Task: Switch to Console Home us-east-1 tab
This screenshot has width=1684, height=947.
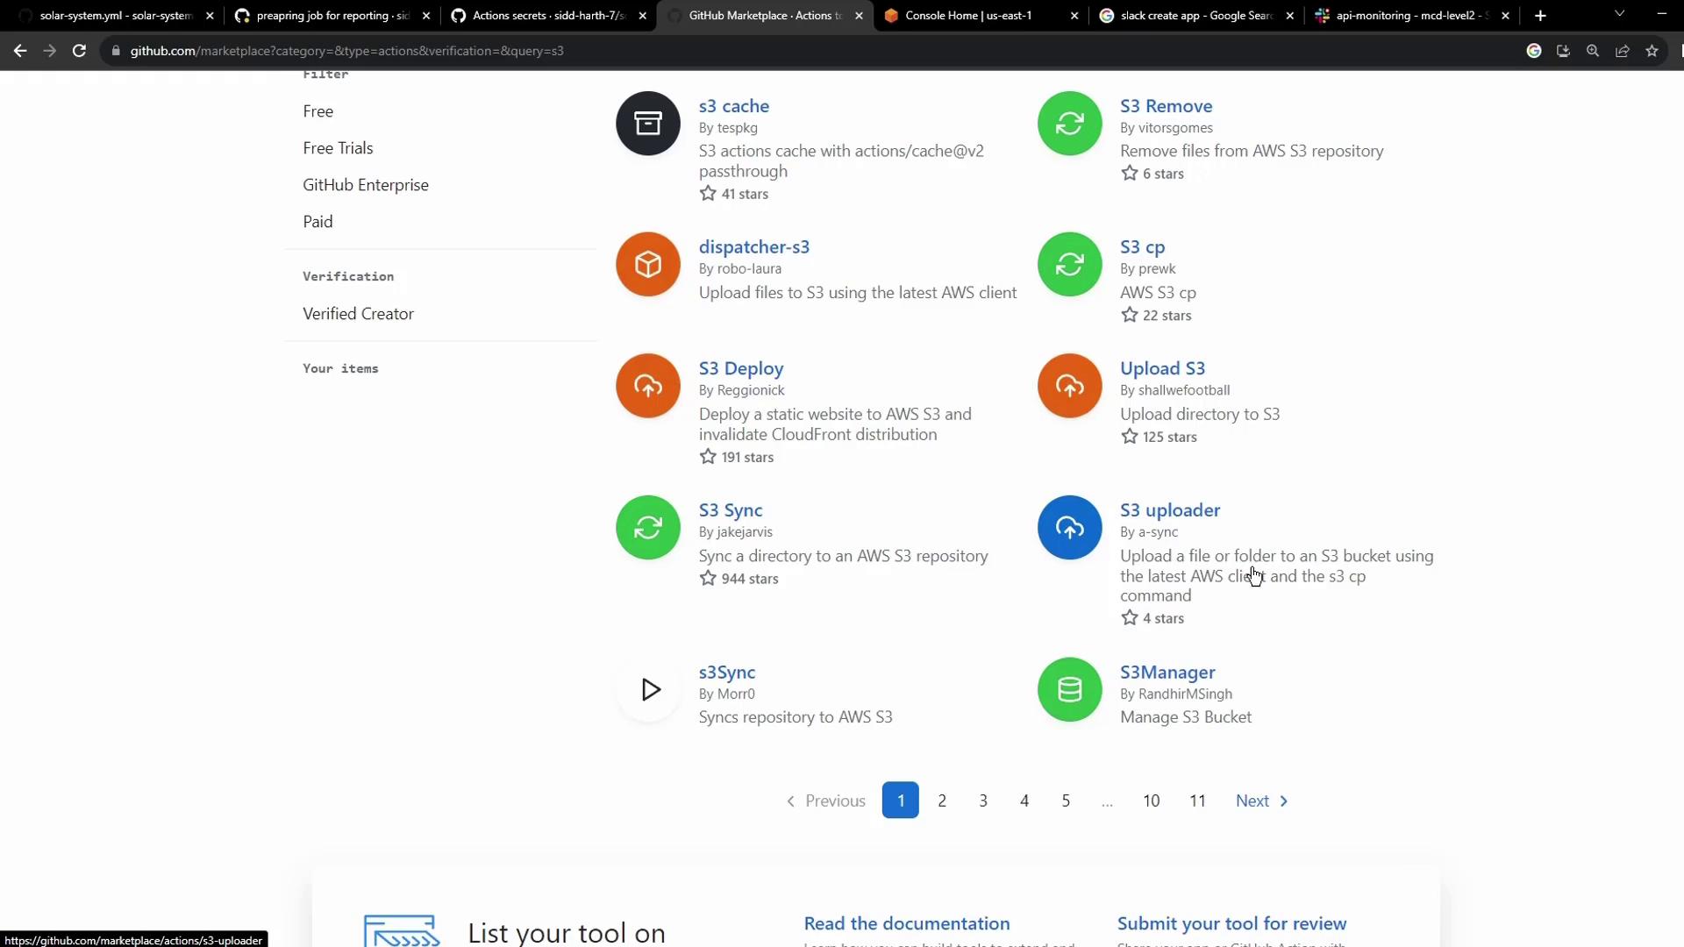Action: coord(967,16)
